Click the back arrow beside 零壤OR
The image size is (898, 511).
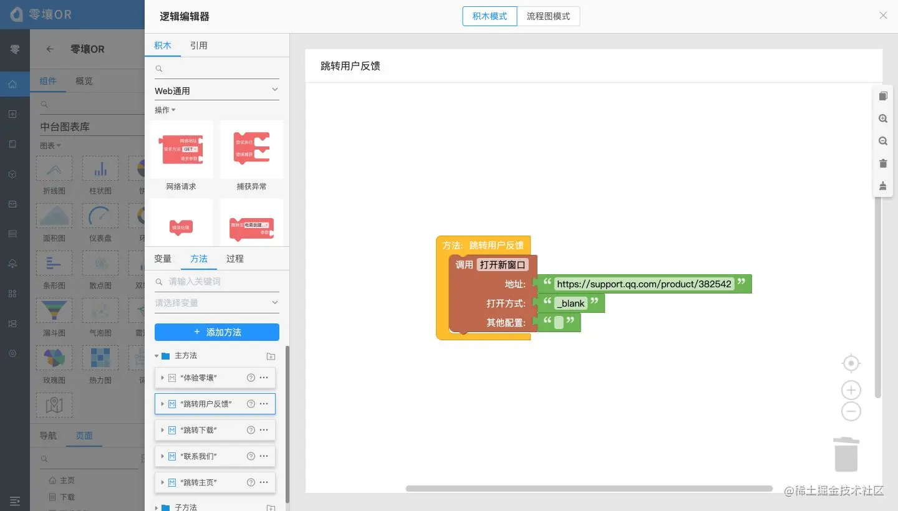coord(51,49)
